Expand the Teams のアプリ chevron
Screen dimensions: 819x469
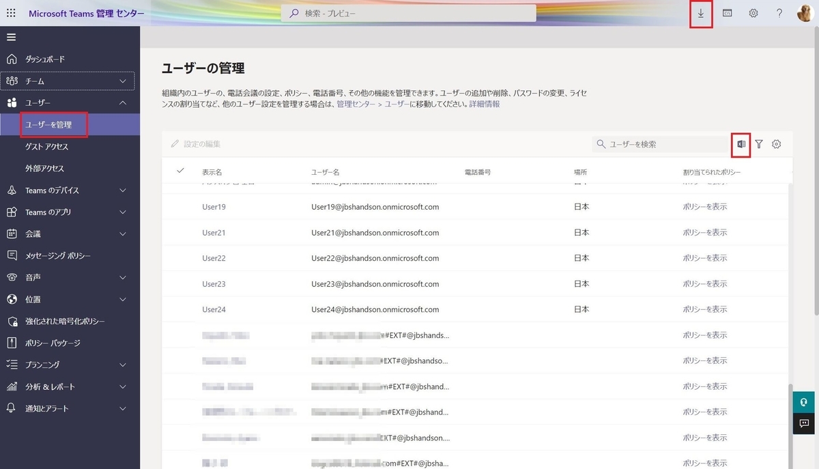(123, 212)
